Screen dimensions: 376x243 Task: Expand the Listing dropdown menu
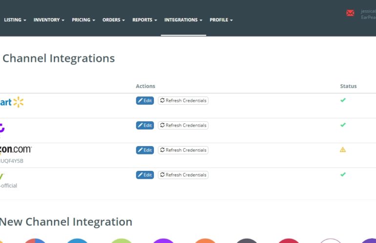click(x=15, y=20)
